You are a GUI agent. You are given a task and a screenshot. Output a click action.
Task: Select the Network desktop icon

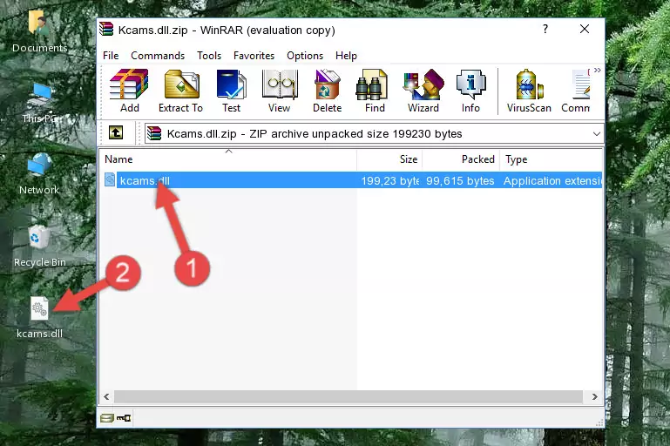click(x=39, y=174)
